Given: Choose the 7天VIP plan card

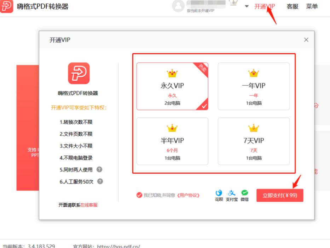Looking at the screenshot, I should pyautogui.click(x=254, y=141).
